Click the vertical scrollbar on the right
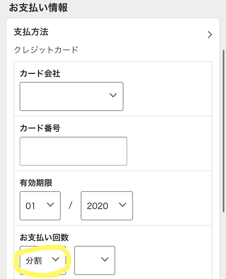This screenshot has height=279, width=226. click(224, 131)
